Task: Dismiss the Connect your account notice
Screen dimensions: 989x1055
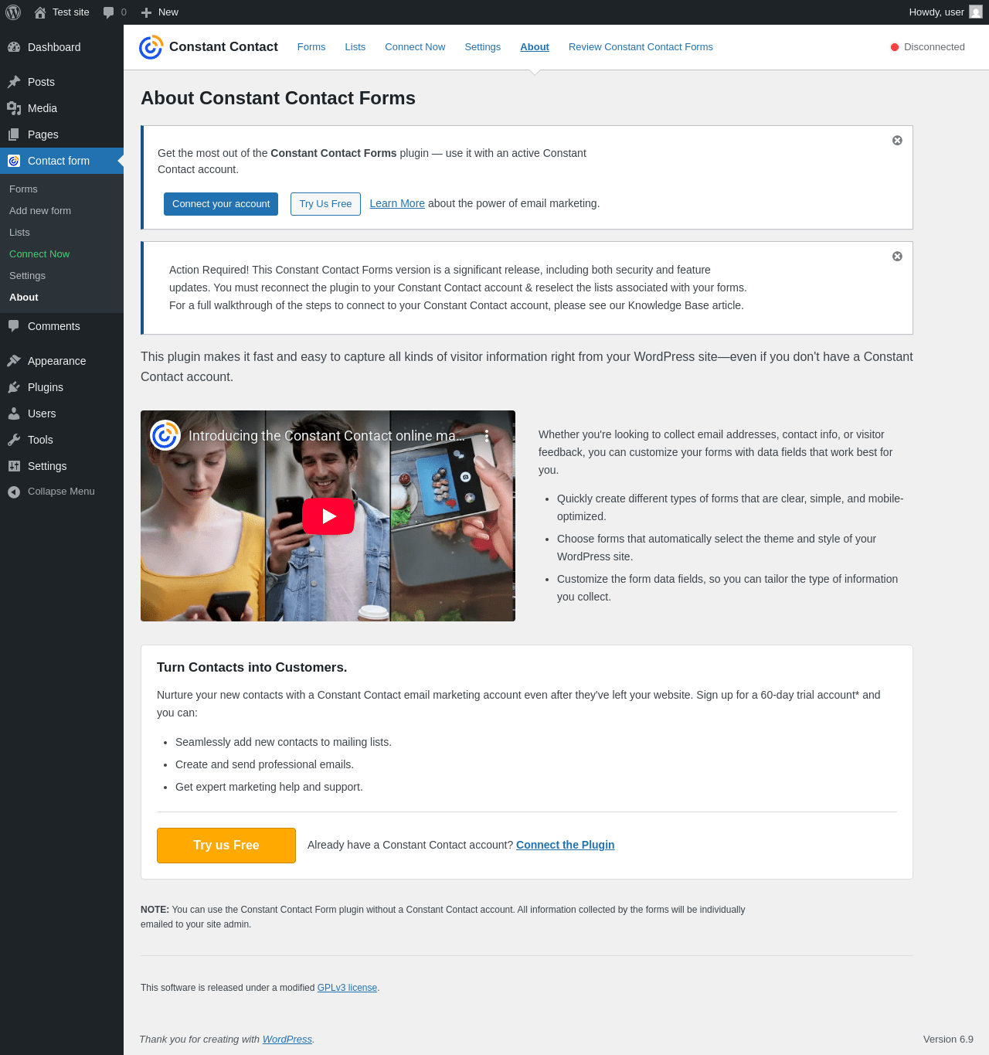Action: tap(897, 141)
